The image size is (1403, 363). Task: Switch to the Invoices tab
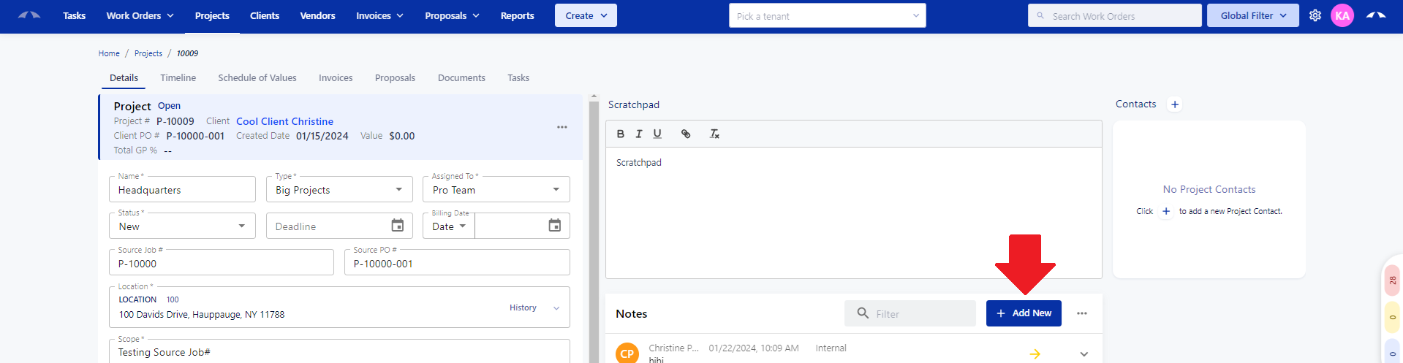[x=336, y=77]
